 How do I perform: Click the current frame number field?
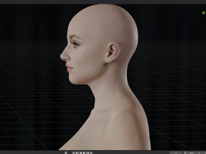click(176, 153)
